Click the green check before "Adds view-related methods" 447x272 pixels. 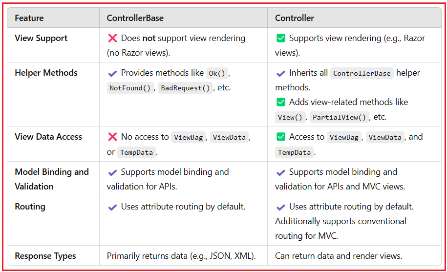point(280,102)
